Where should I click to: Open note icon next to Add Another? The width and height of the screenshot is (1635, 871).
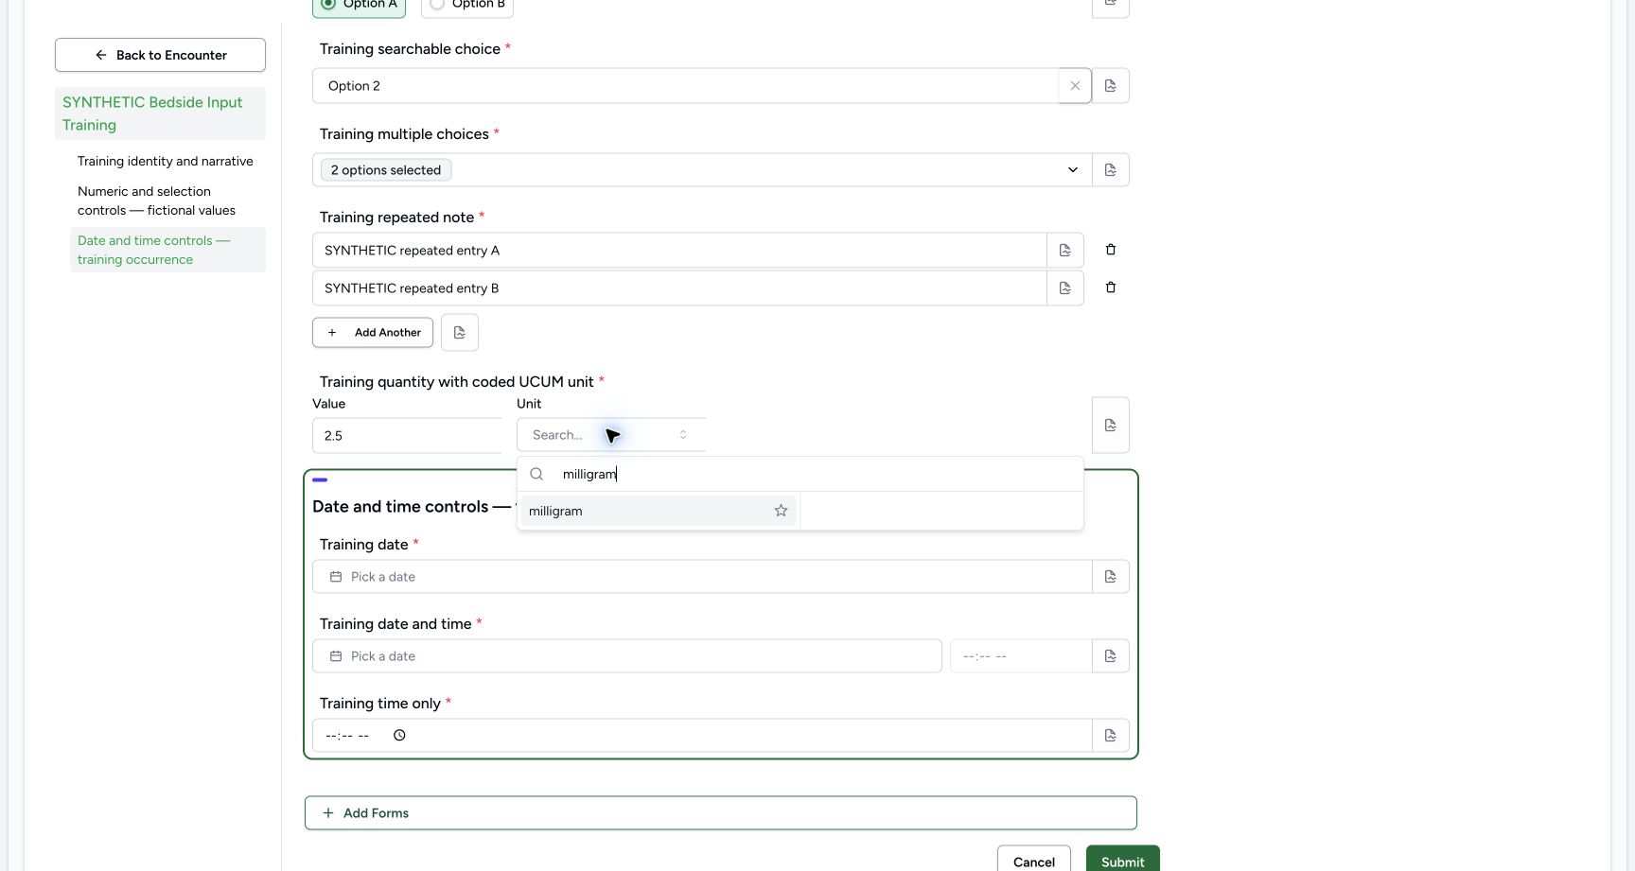[x=460, y=333]
